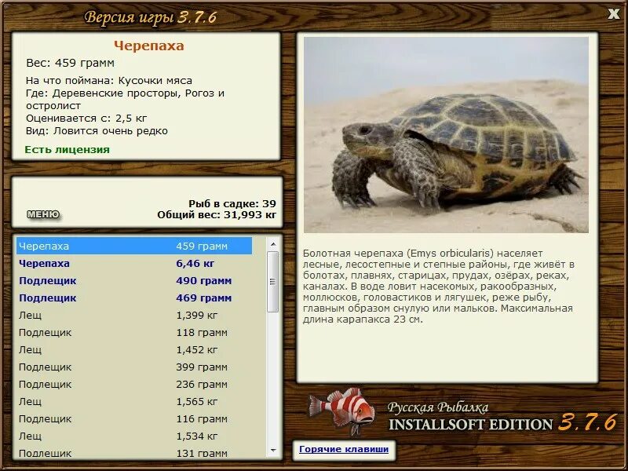Click the fish list scrollbar thumb
This screenshot has width=628, height=471.
(273, 282)
